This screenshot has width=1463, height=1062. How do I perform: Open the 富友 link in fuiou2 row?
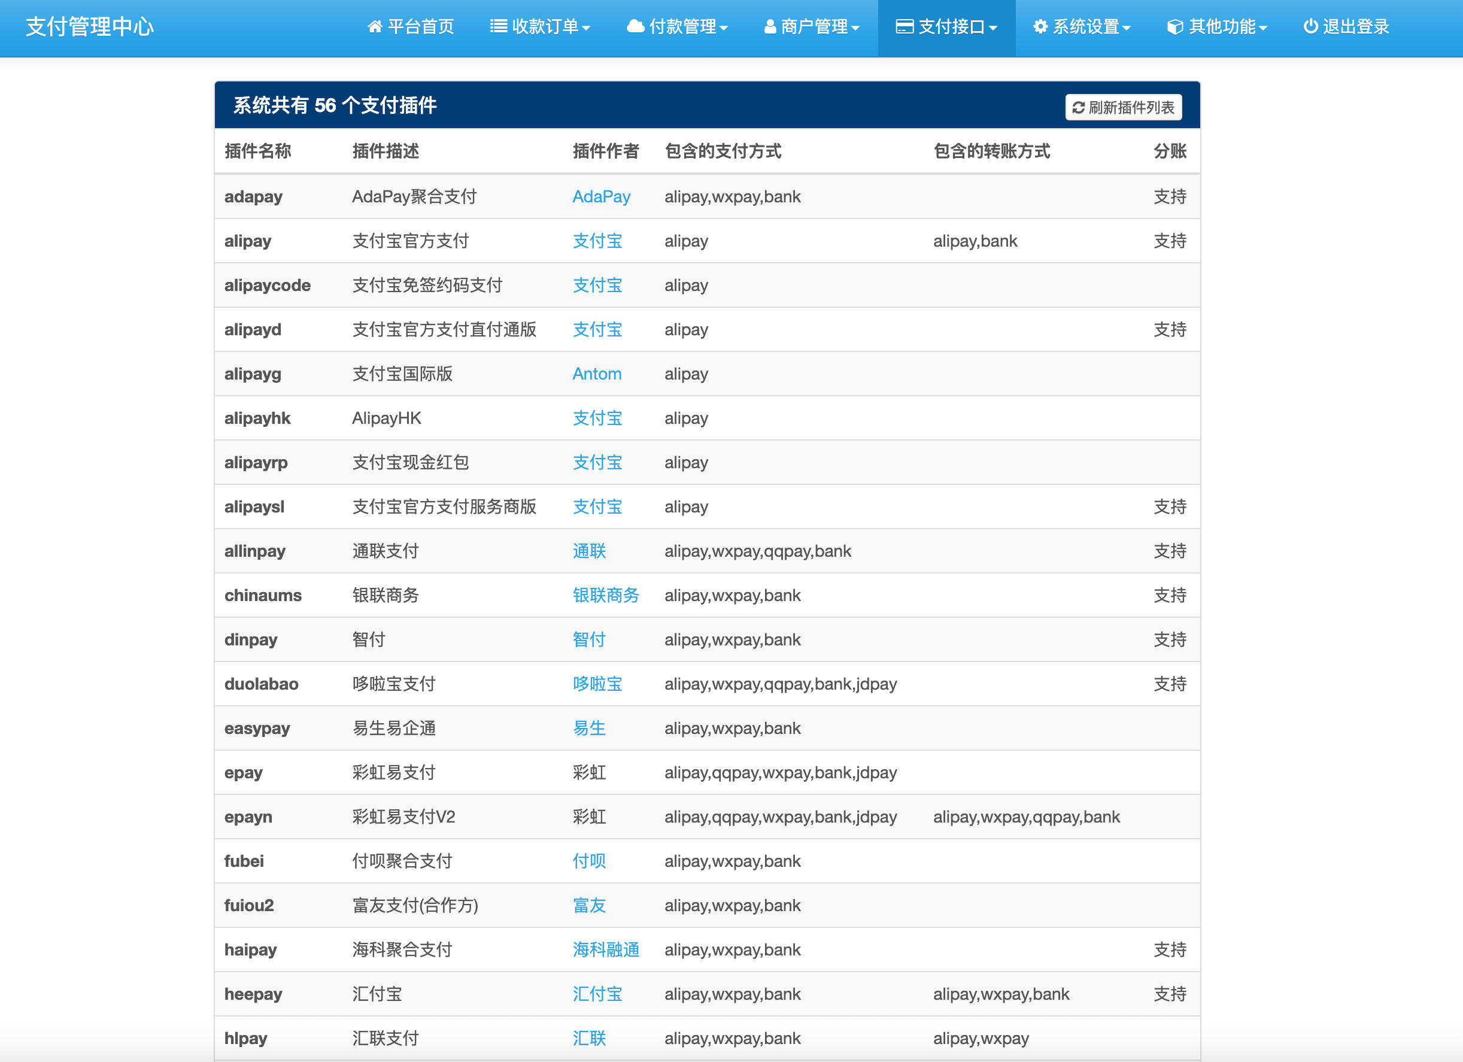tap(589, 905)
